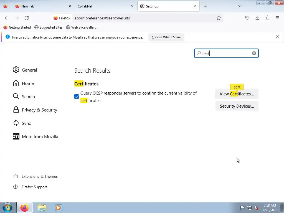
Task: Click the info icon in notification
Action: tap(7, 37)
